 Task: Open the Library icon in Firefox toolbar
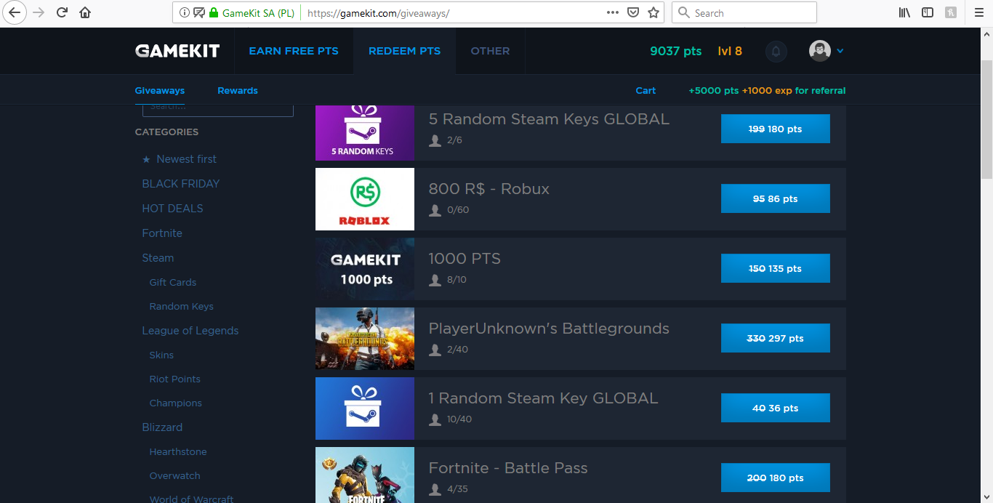[x=905, y=12]
